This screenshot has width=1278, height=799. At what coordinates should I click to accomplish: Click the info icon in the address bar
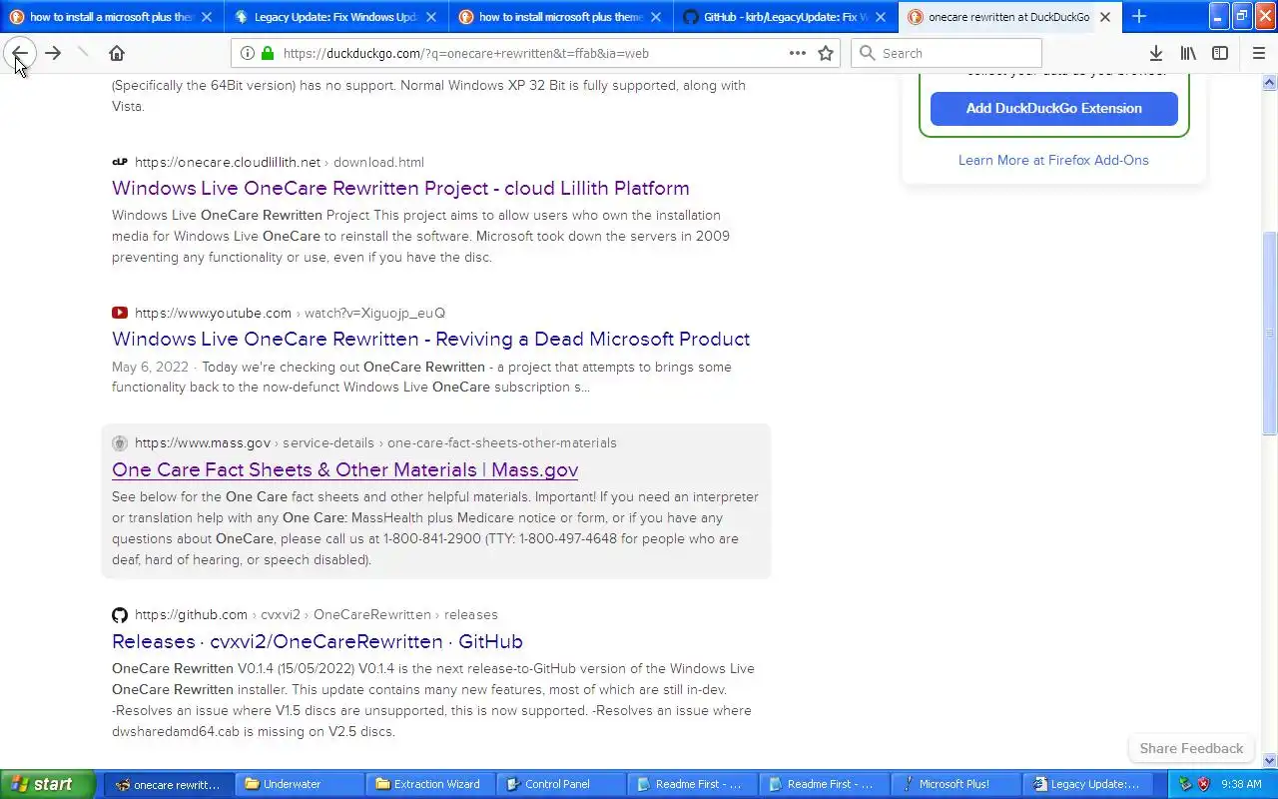point(247,53)
